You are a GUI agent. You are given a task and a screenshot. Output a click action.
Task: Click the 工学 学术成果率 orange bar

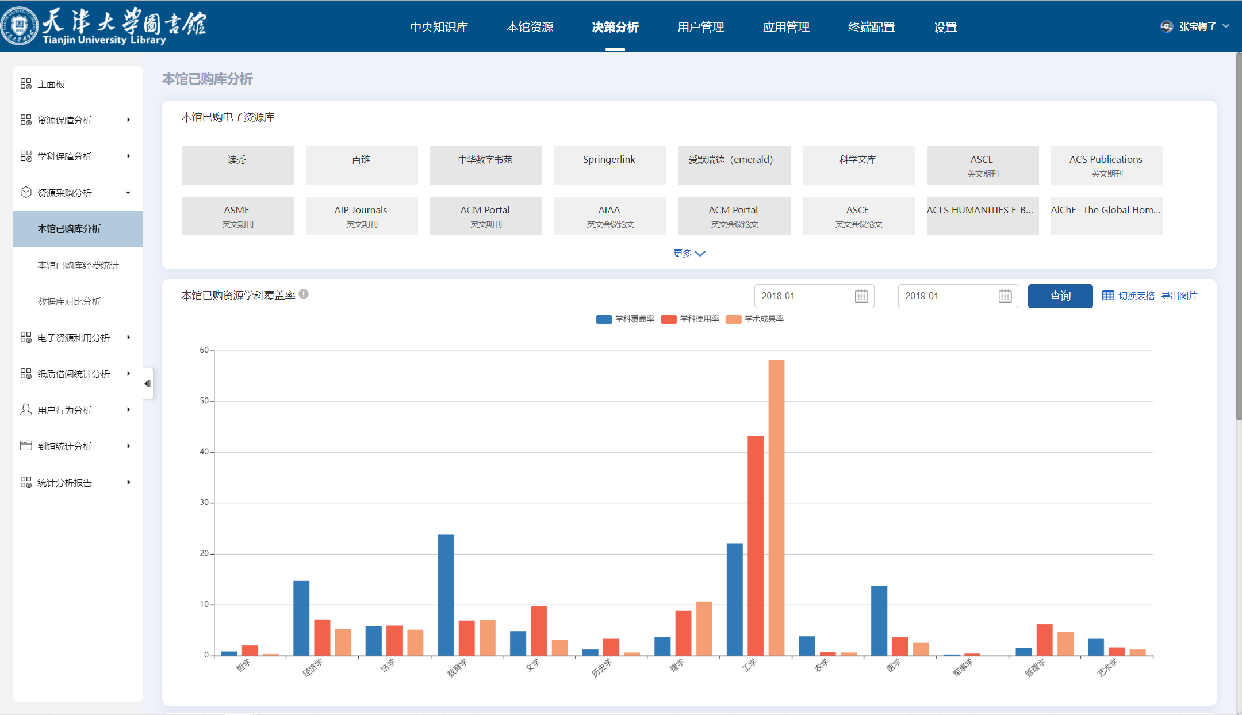tap(776, 506)
